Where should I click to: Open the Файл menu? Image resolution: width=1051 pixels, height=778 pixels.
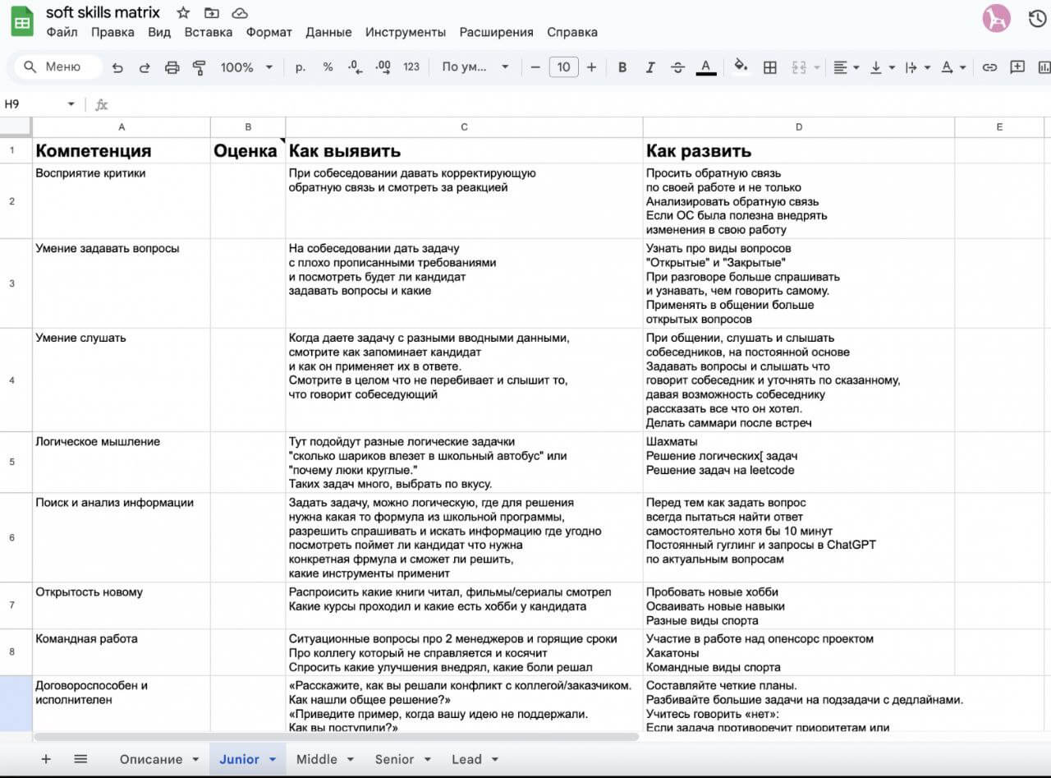62,32
